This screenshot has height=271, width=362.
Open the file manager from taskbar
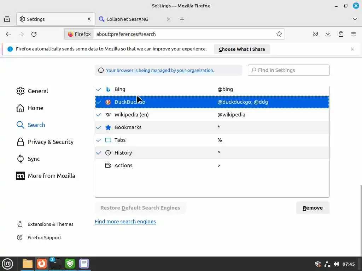28,264
